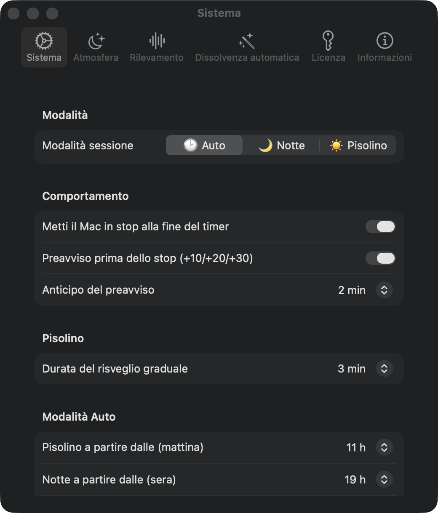The image size is (438, 513).
Task: Open the Informazioni info circle icon
Action: coord(385,41)
